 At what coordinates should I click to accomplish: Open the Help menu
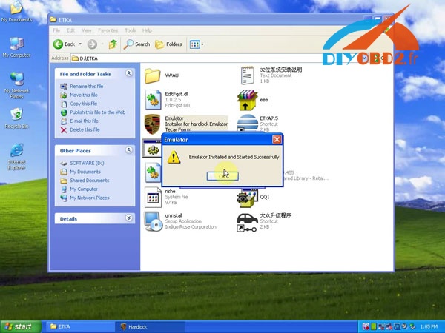pyautogui.click(x=147, y=30)
